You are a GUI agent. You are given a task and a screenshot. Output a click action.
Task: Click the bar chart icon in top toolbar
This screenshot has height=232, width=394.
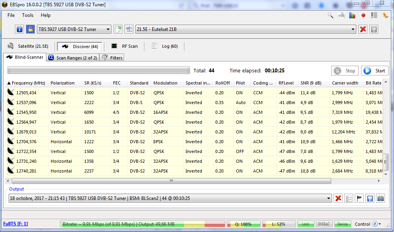[x=352, y=15]
